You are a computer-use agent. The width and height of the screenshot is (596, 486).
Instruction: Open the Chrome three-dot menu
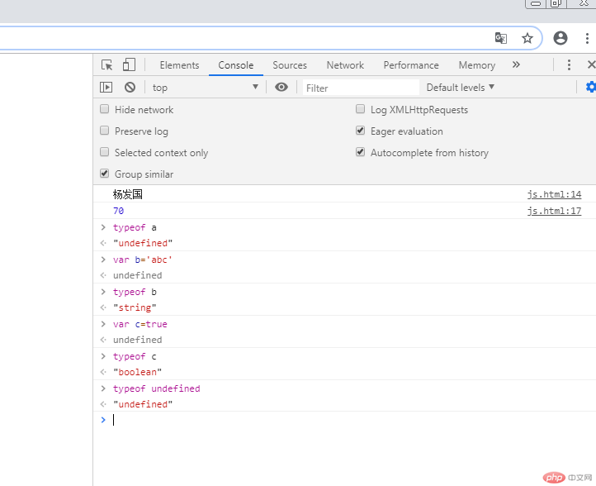point(587,38)
